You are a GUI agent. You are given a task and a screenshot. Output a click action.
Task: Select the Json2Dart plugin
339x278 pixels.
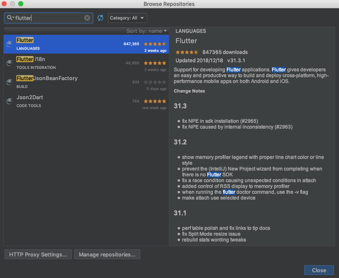tap(86, 101)
